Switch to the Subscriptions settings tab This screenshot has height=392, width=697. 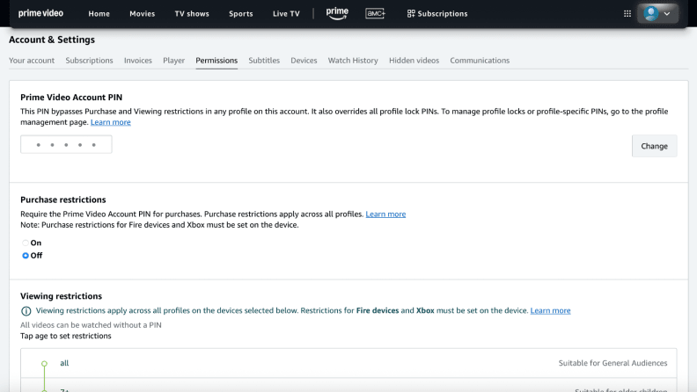90,61
